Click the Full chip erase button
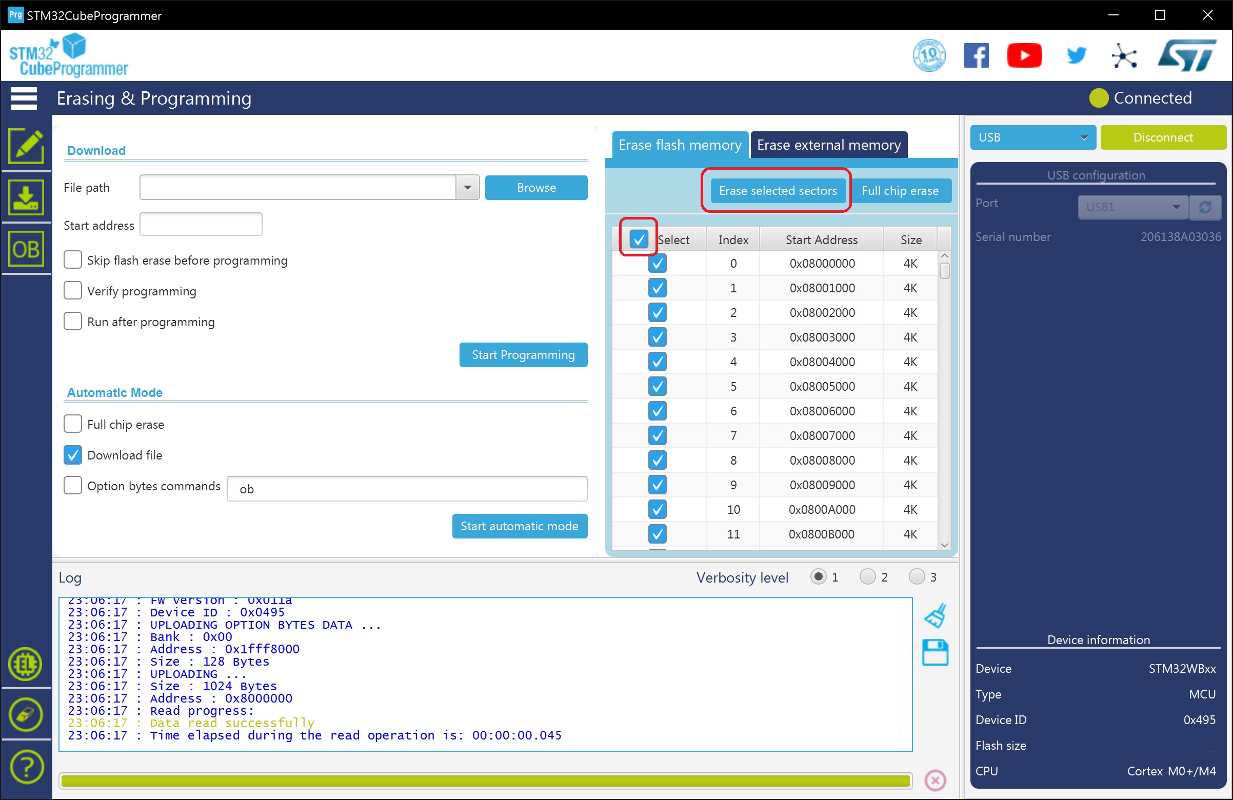 [900, 191]
